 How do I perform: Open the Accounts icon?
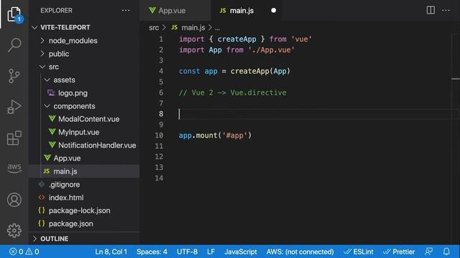(x=14, y=200)
